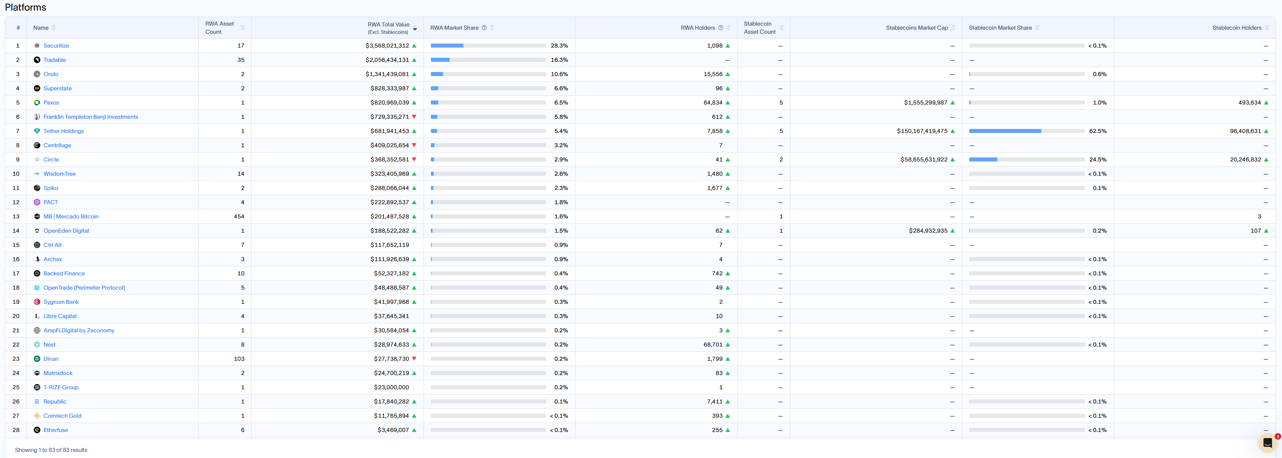Click the Spiko logo icon

point(37,188)
